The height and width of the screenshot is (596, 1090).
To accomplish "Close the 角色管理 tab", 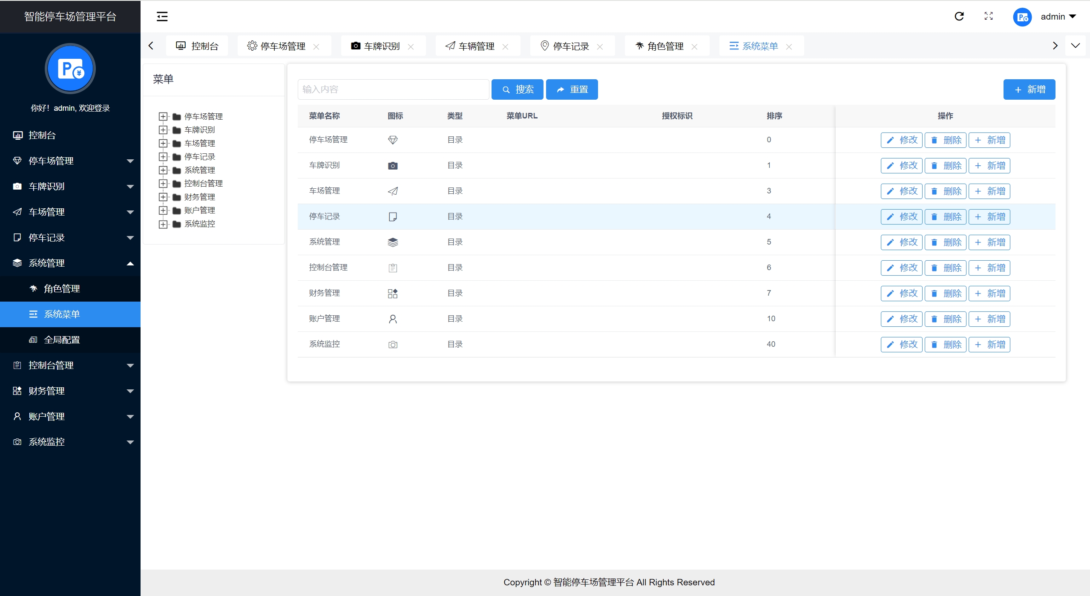I will pyautogui.click(x=694, y=47).
